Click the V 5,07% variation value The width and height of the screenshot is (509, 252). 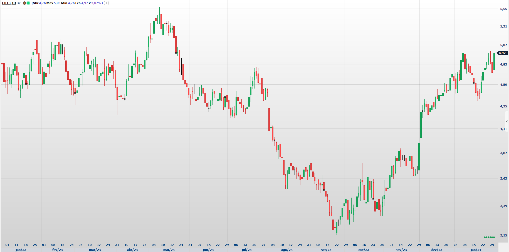[x=96, y=3]
